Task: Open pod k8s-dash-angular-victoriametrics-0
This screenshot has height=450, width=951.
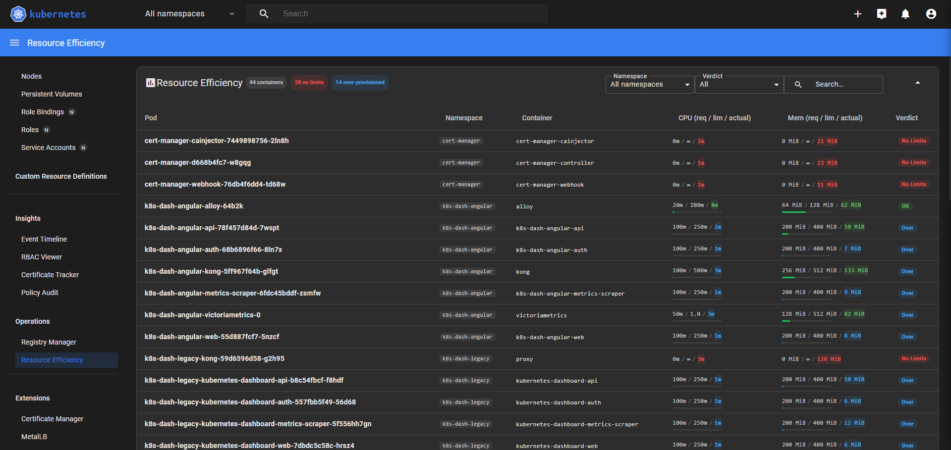Action: 202,315
